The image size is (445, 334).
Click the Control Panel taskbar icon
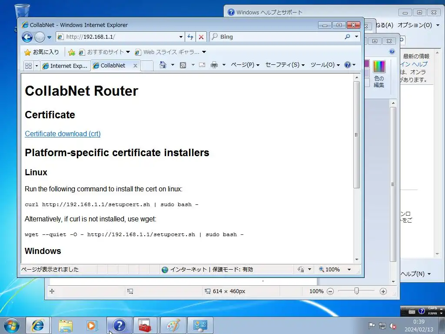(200, 325)
